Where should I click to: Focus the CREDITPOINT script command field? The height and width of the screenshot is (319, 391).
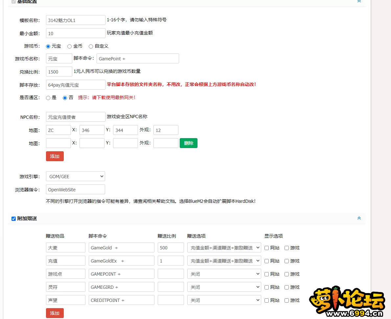click(122, 300)
